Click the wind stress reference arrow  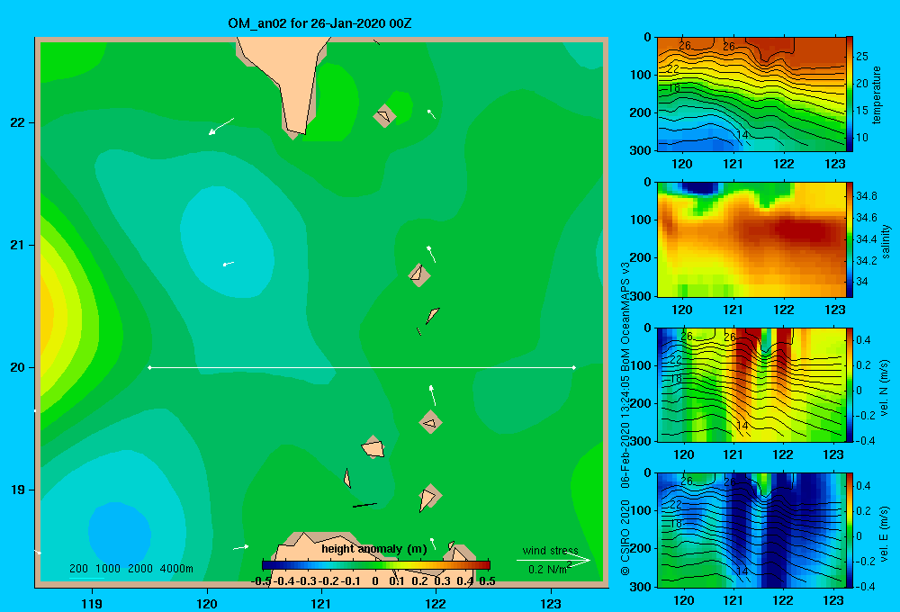[x=553, y=561]
